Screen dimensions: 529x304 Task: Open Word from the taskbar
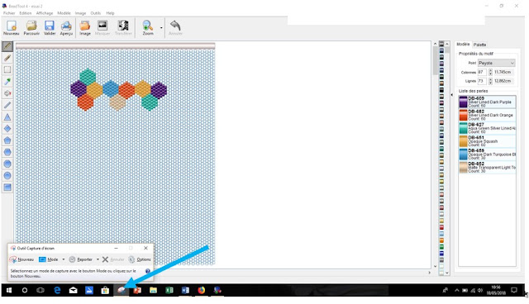185,290
